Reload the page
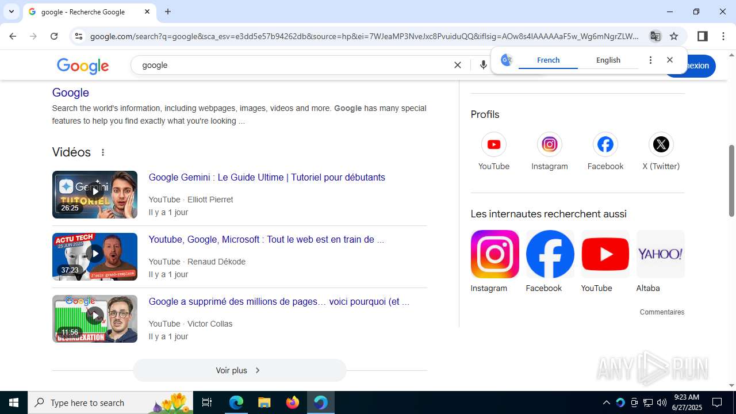Image resolution: width=736 pixels, height=414 pixels. click(x=54, y=36)
